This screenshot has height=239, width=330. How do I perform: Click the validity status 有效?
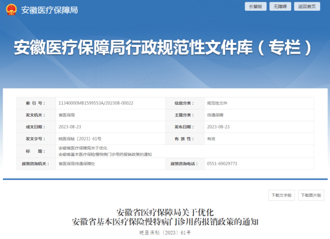211,139
